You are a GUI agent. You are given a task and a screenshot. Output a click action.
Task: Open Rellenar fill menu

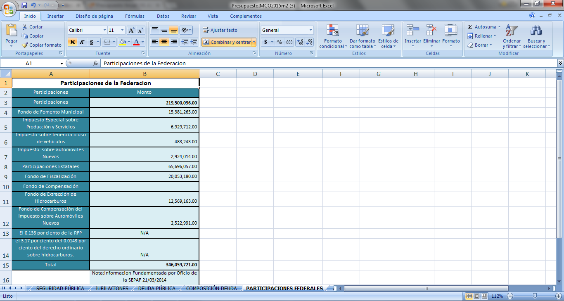(x=481, y=36)
